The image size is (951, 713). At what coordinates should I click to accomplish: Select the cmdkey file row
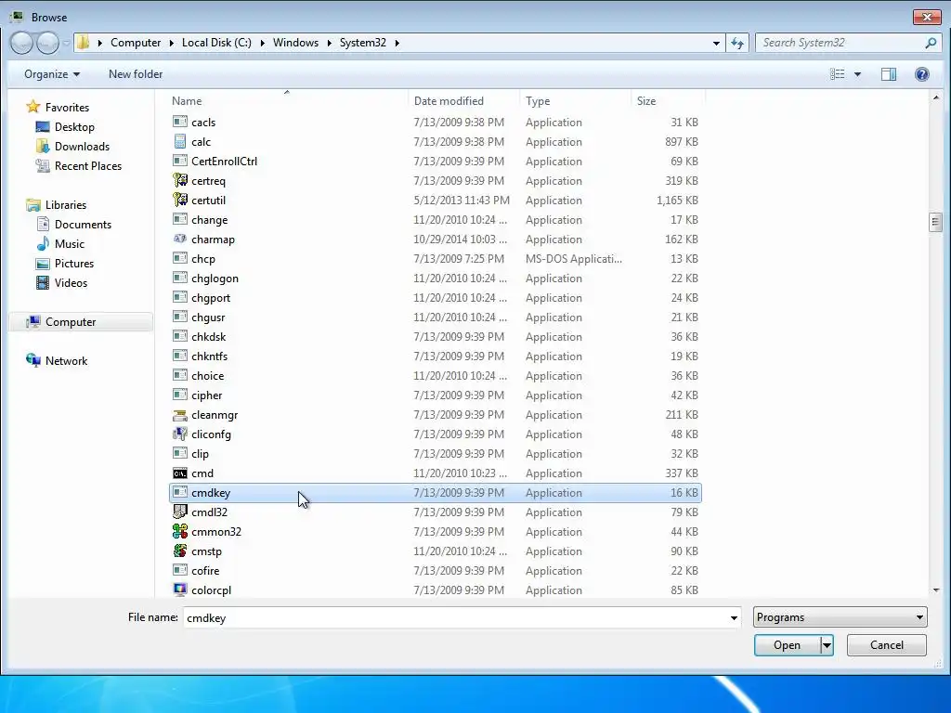435,493
